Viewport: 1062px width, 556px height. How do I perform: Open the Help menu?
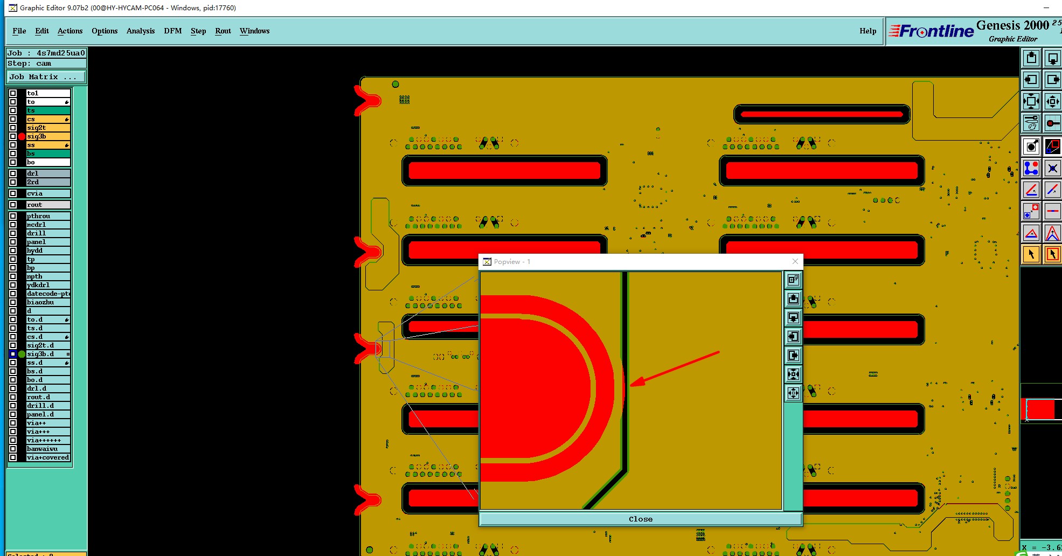click(x=868, y=31)
